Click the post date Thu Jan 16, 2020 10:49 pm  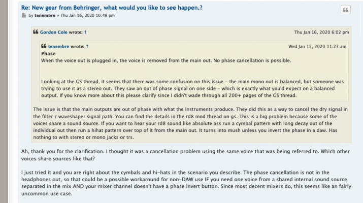(x=87, y=16)
